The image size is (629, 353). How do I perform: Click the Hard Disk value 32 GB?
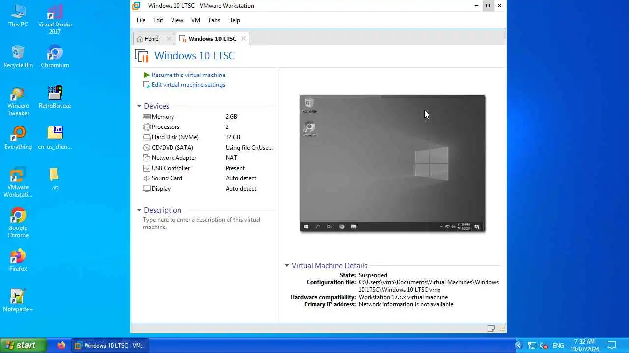233,137
